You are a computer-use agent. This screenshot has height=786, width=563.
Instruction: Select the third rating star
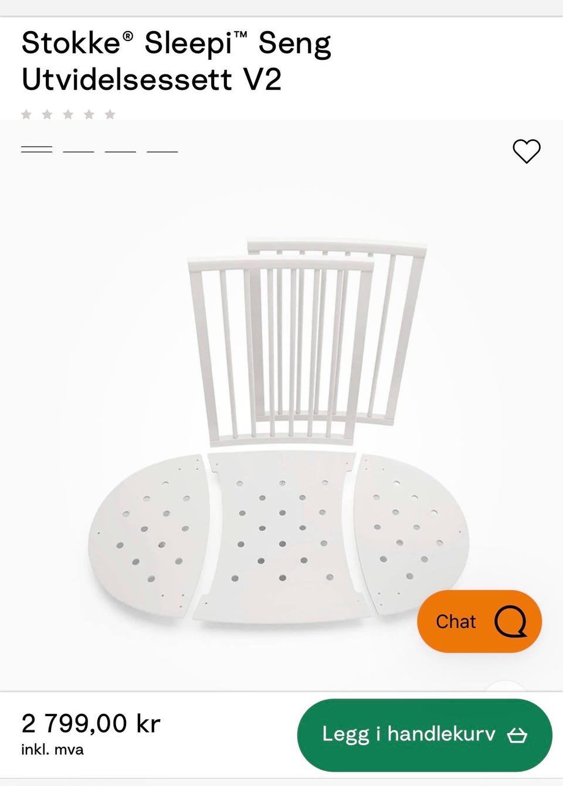68,114
